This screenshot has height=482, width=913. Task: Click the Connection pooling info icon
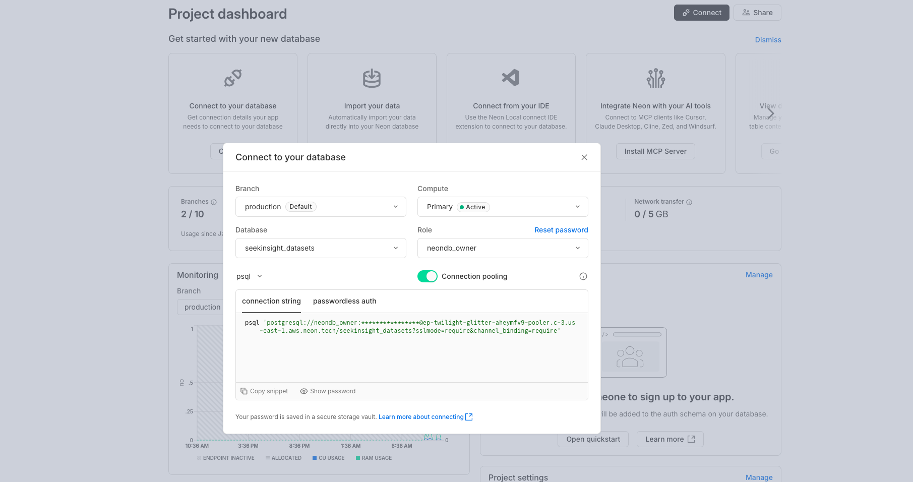point(583,276)
